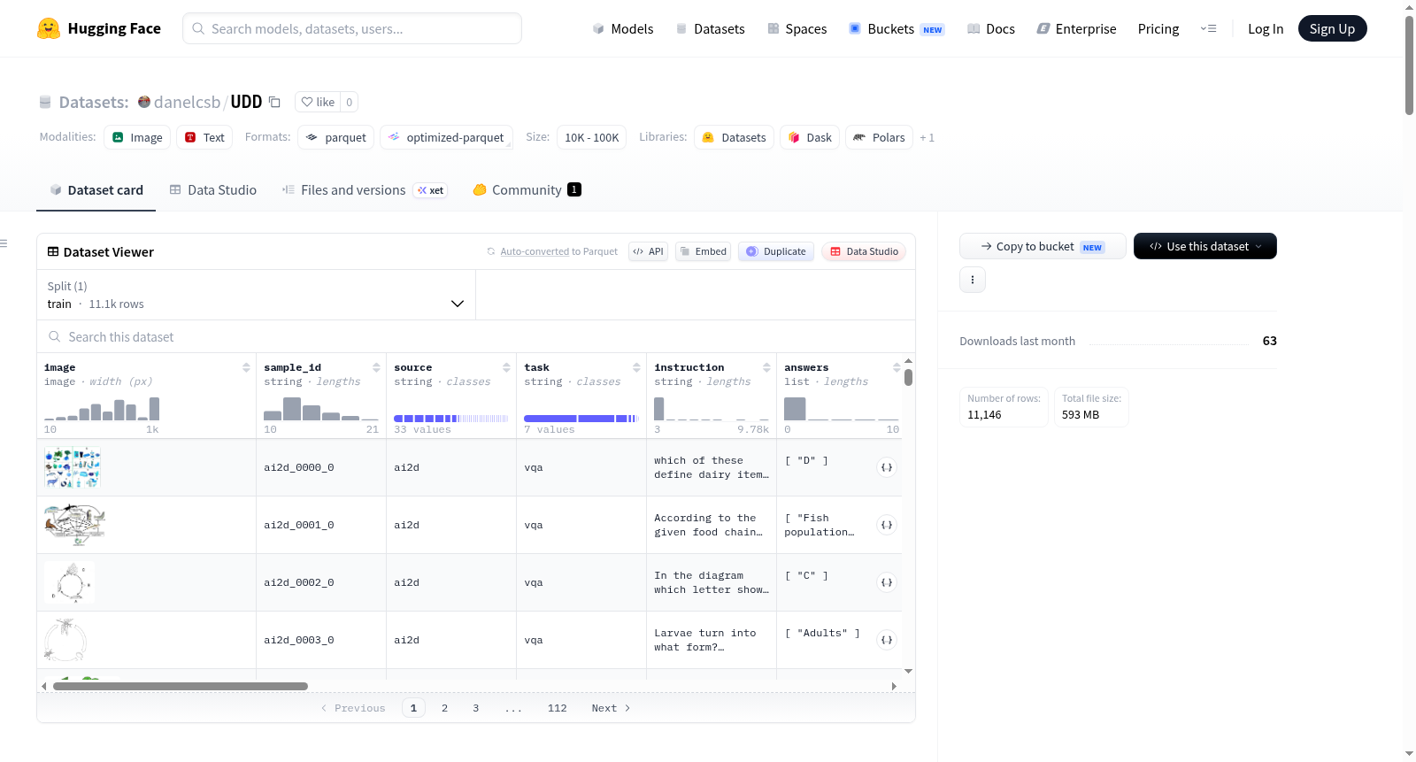This screenshot has height=762, width=1416.
Task: Jump to page 112 of the dataset
Action: (x=557, y=708)
